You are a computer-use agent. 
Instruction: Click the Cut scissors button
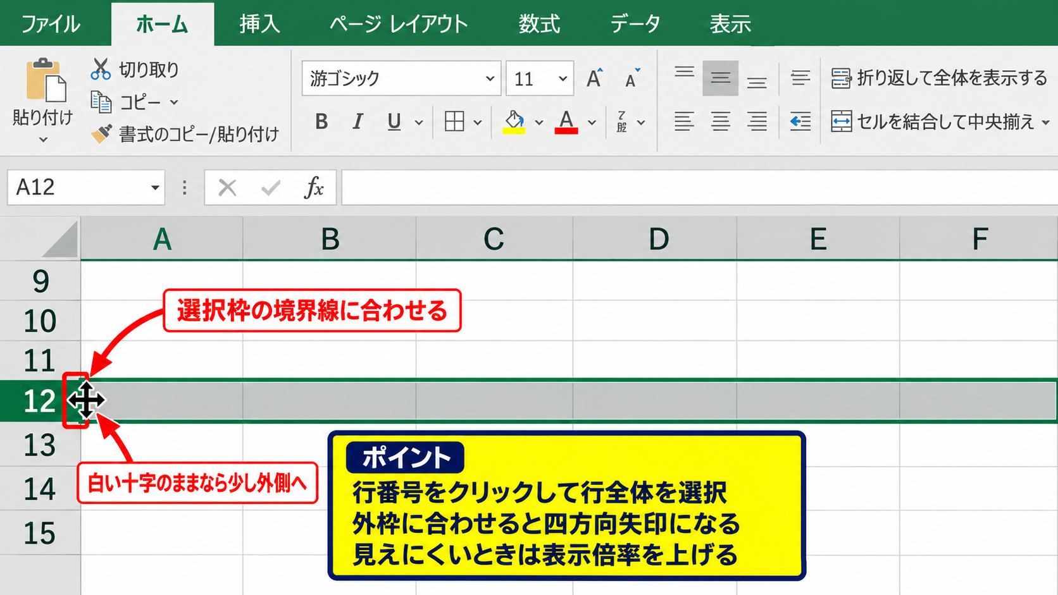pyautogui.click(x=135, y=69)
